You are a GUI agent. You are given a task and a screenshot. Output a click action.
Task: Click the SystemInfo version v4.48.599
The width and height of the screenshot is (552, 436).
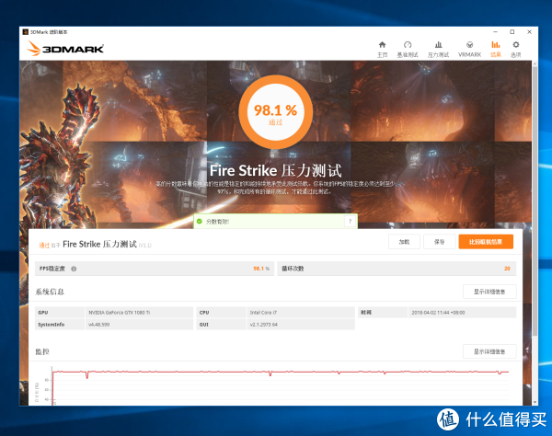99,325
